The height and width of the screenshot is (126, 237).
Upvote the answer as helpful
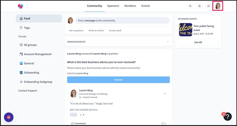pyautogui.click(x=73, y=115)
